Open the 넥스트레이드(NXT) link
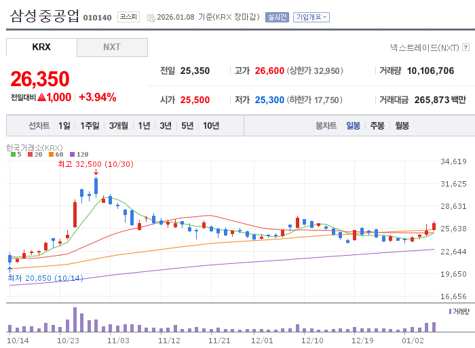The height and width of the screenshot is (348, 475). 424,47
